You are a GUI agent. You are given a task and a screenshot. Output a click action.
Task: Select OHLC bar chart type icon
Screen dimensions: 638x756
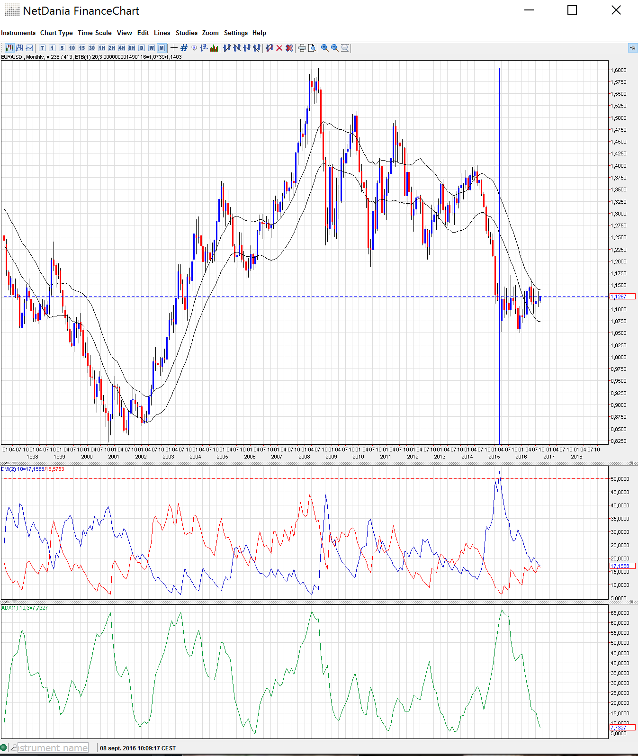click(19, 48)
